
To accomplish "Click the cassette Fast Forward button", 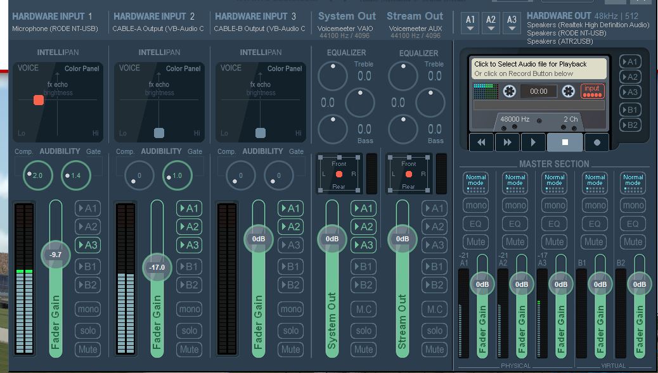I will point(507,142).
